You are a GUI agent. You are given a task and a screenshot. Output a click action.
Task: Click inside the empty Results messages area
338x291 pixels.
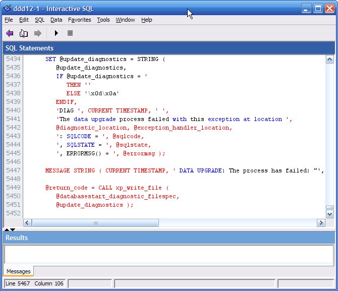(169, 254)
